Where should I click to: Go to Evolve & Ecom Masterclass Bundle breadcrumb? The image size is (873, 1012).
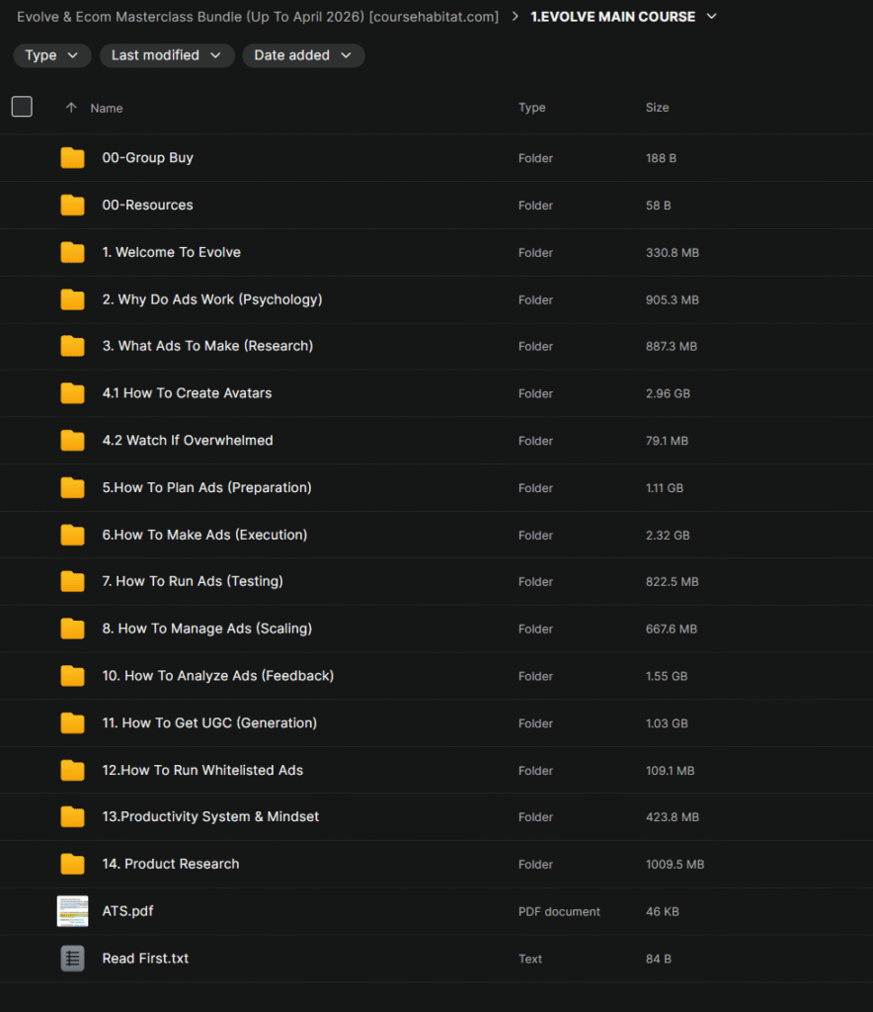(257, 17)
